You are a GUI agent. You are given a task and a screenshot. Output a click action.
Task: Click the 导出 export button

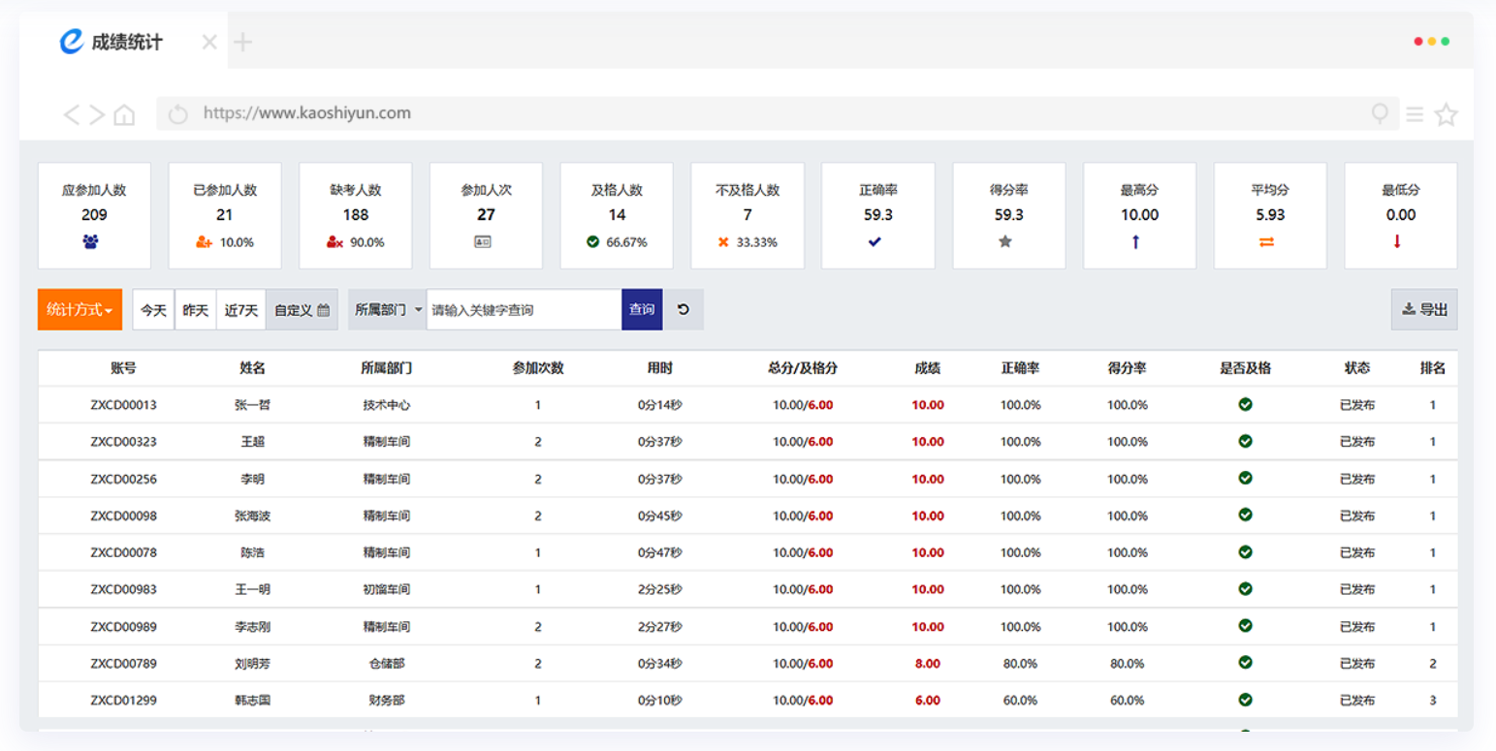[x=1423, y=310]
